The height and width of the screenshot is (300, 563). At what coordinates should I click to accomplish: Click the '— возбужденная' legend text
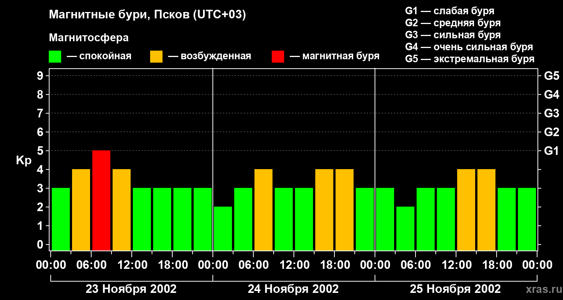point(209,57)
